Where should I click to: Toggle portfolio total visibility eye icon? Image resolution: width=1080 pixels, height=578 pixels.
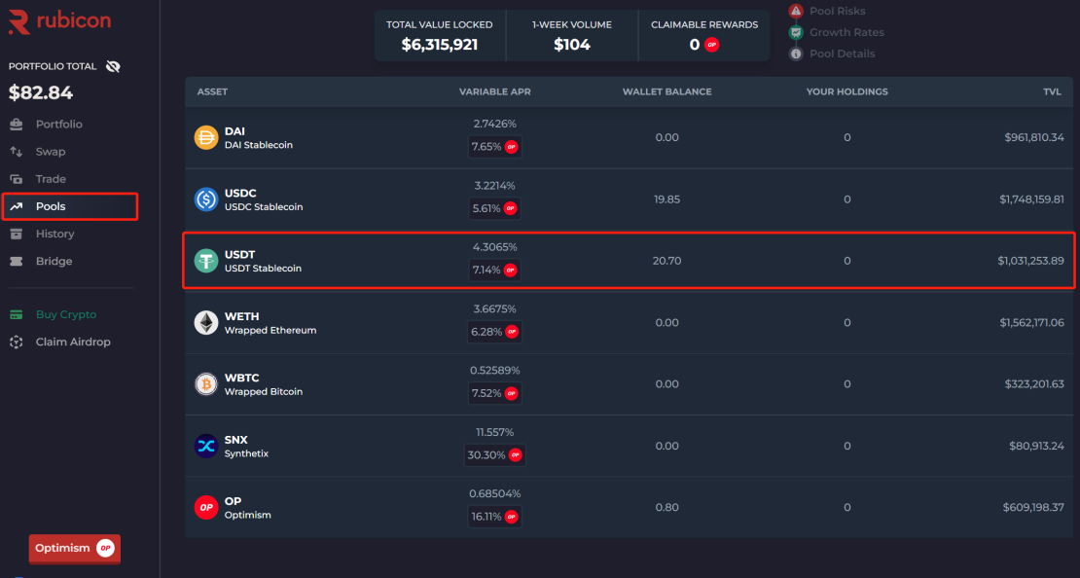point(113,67)
